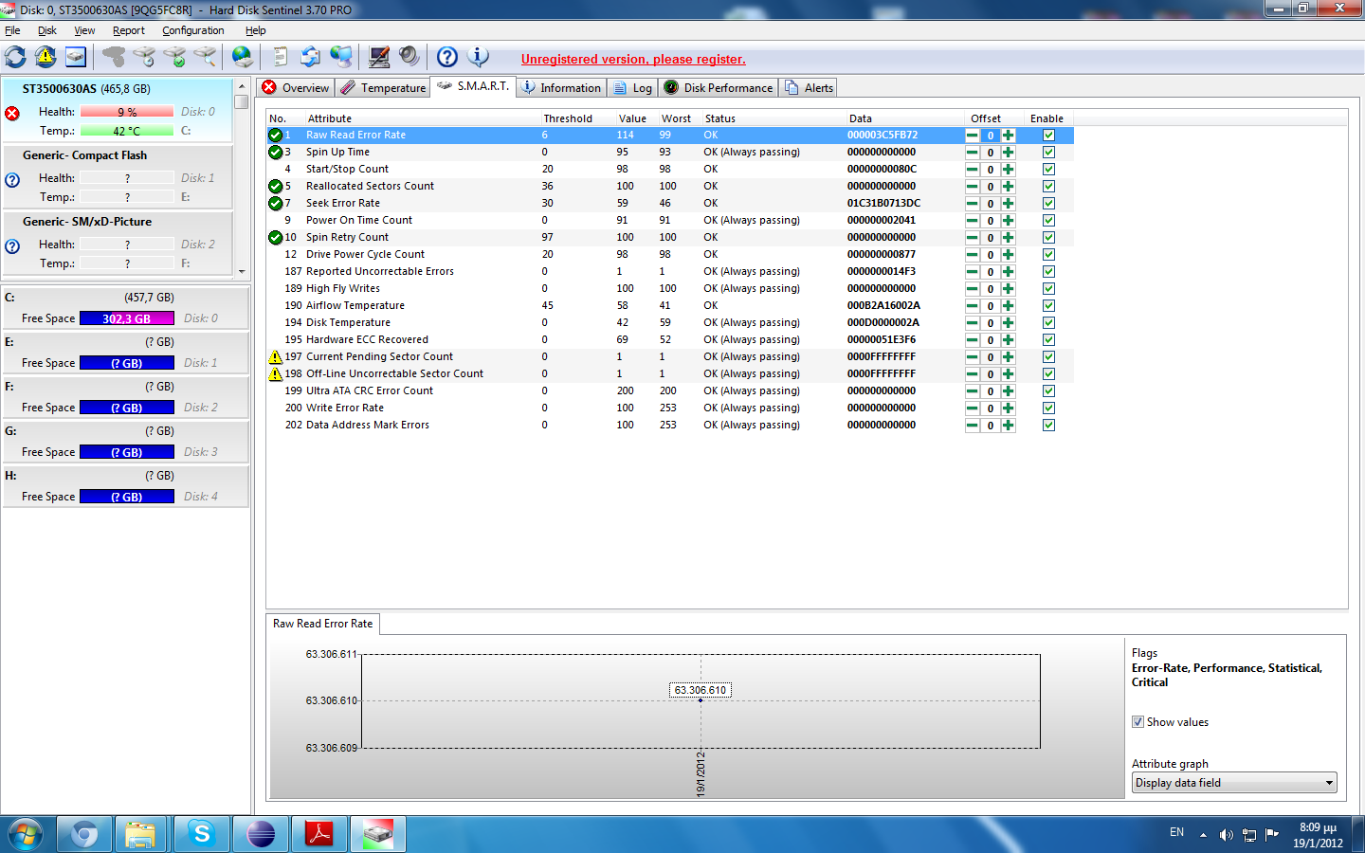Open the report notepad toolbar icon
Viewport: 1365px width, 853px height.
click(x=280, y=57)
